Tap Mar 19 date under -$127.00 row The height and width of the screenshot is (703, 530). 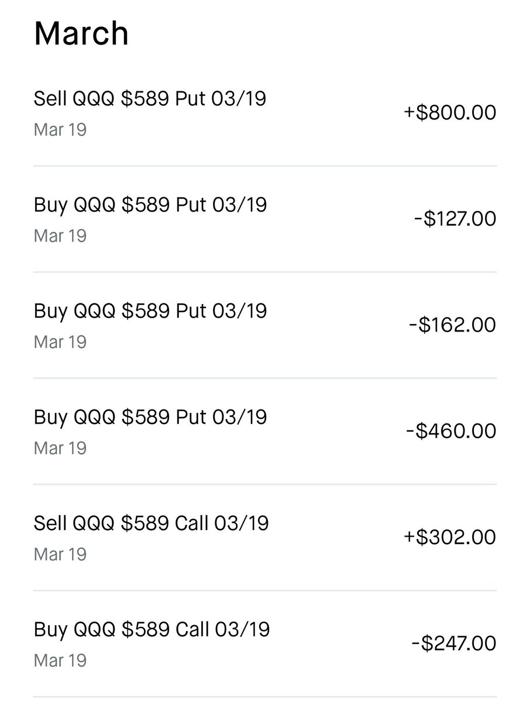click(x=60, y=236)
